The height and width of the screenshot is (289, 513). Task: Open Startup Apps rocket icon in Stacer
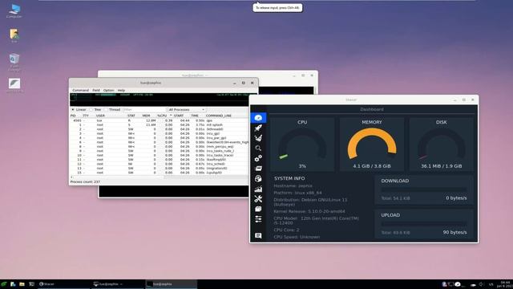coord(258,128)
